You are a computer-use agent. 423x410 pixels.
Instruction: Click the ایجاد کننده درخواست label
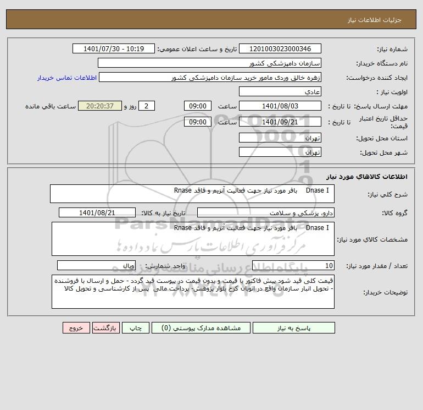point(377,78)
